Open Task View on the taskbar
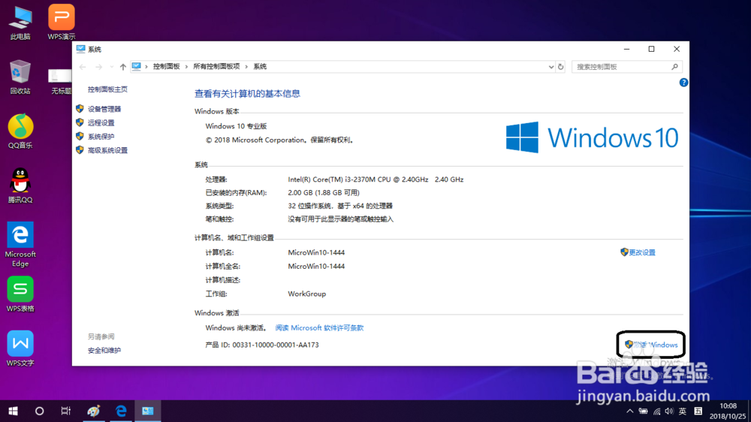751x422 pixels. click(65, 411)
